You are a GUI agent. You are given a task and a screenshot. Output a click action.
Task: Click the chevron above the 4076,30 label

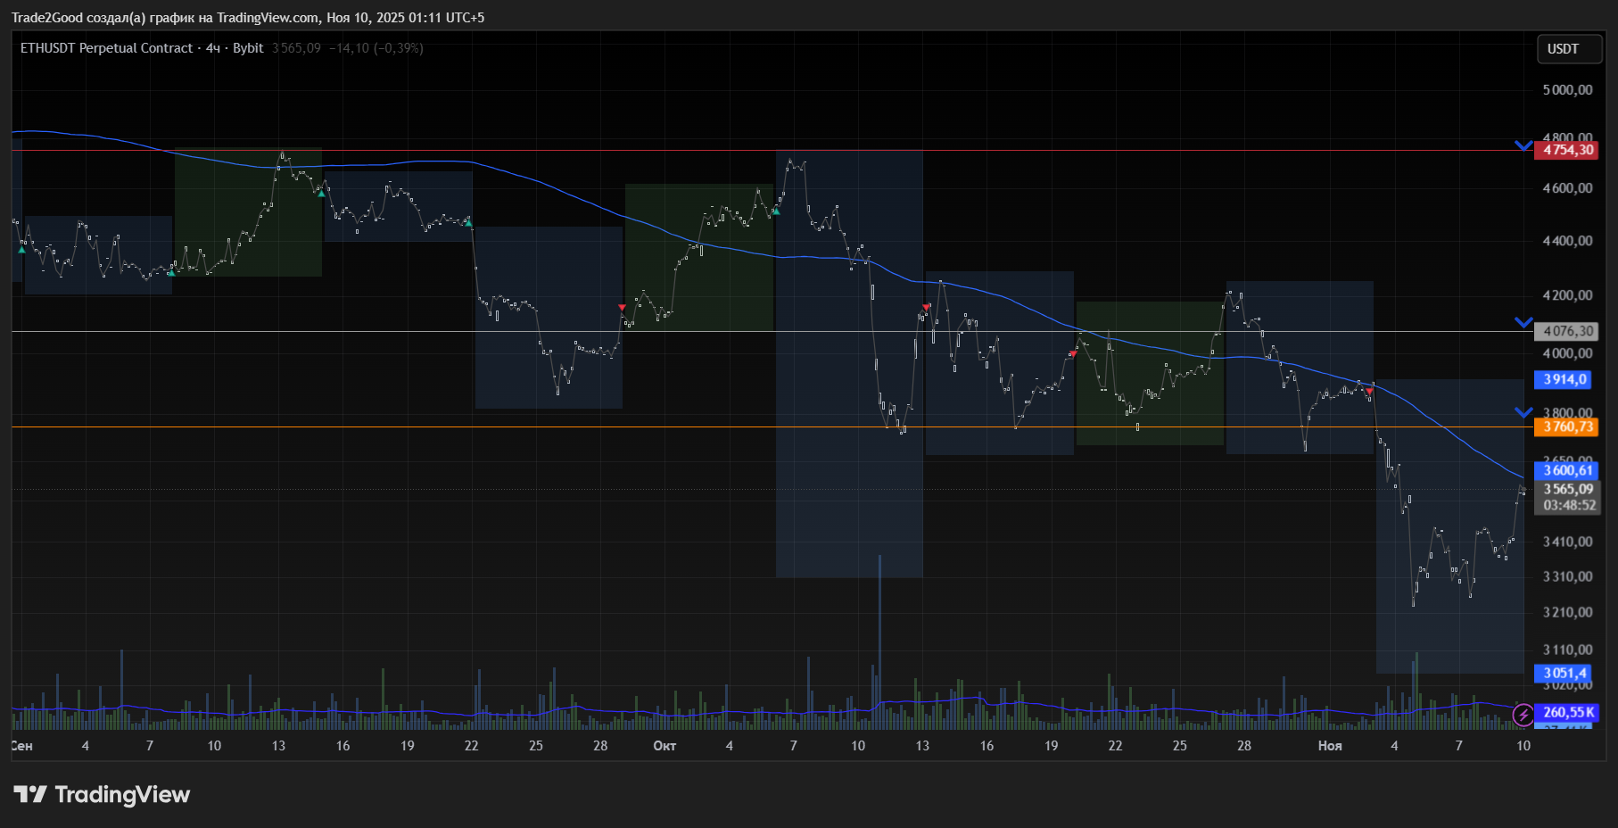click(1523, 322)
